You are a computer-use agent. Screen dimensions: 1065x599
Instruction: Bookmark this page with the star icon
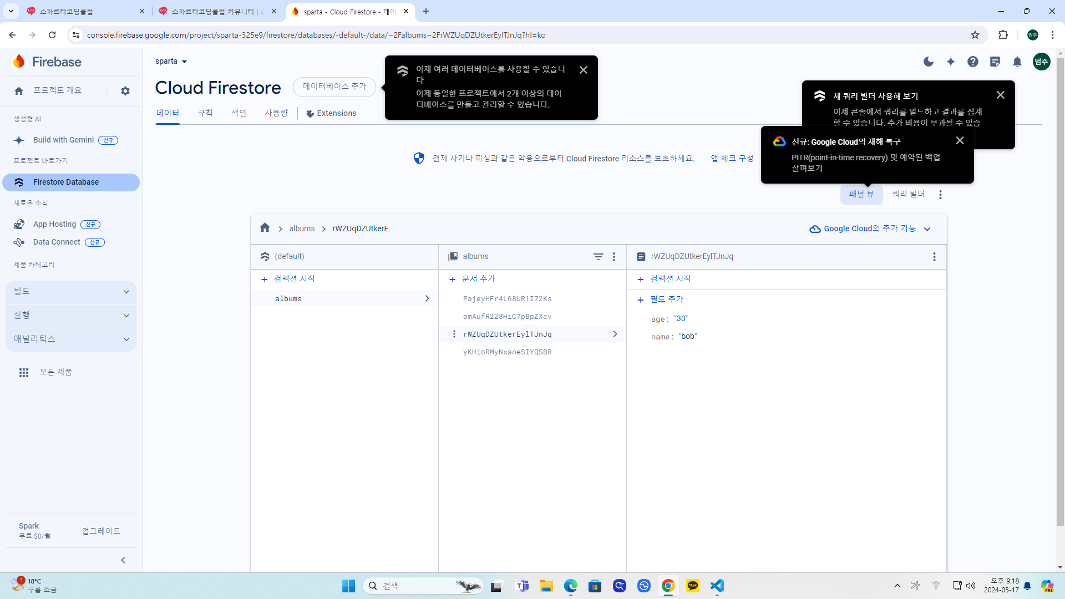tap(975, 35)
